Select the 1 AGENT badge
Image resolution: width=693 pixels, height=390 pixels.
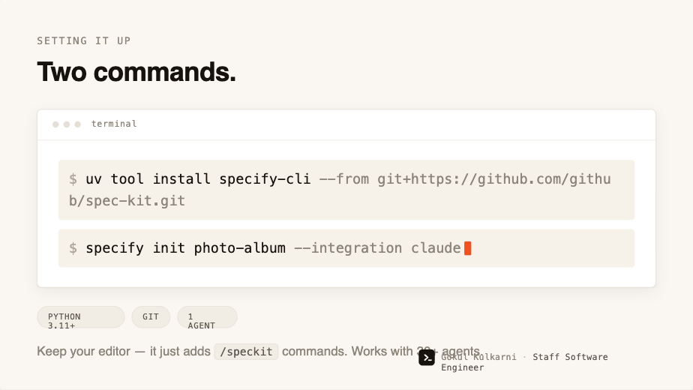(207, 317)
